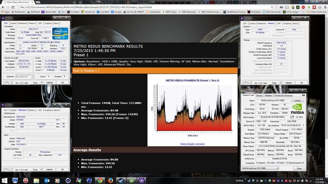Click the Metro Redux framerate graph
Image resolution: width=328 pixels, height=184 pixels.
coord(193,108)
